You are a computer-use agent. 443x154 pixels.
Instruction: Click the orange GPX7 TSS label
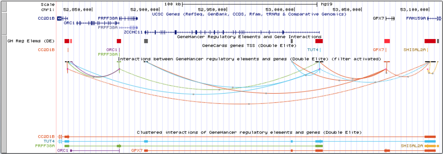pos(379,50)
